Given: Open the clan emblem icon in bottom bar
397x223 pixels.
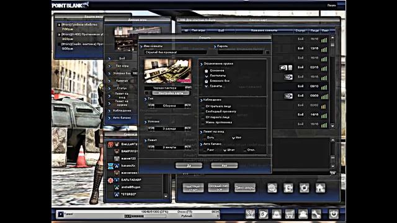Looking at the screenshot, I should coord(250,214).
